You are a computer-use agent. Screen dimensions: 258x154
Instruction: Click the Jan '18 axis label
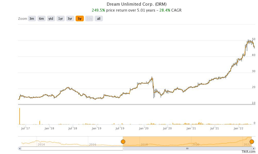click(49, 129)
